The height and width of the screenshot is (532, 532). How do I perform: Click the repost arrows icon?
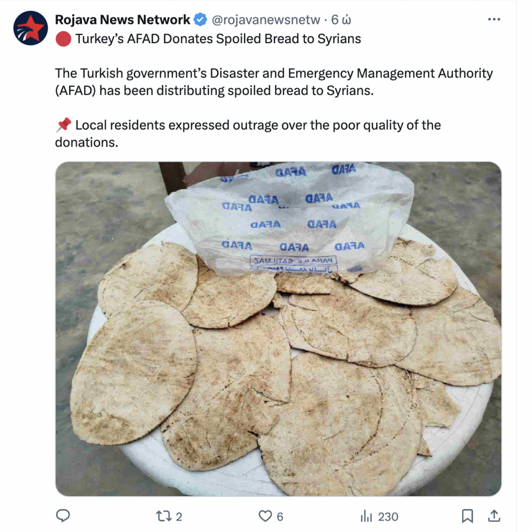(x=164, y=516)
